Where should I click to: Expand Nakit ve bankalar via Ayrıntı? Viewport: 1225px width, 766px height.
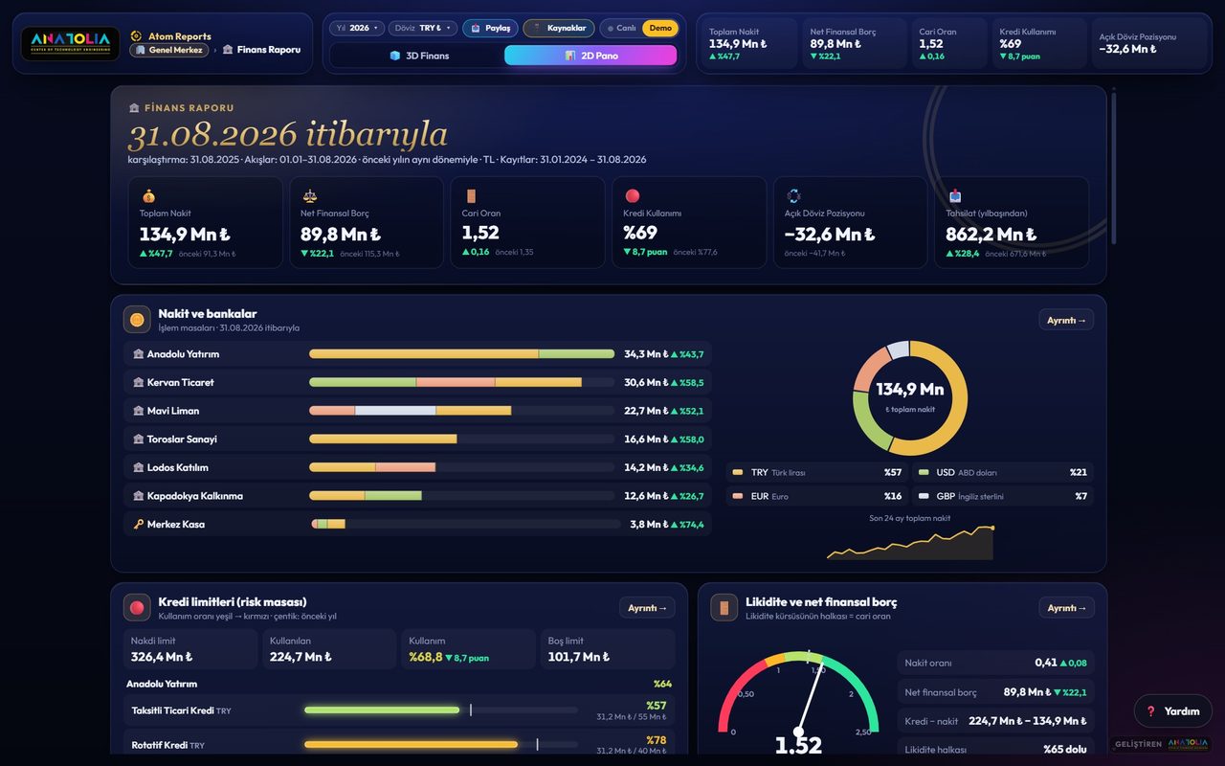(1066, 321)
